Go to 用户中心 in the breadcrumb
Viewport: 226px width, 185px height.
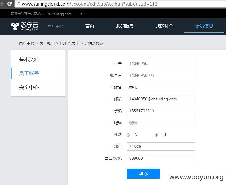pyautogui.click(x=26, y=43)
